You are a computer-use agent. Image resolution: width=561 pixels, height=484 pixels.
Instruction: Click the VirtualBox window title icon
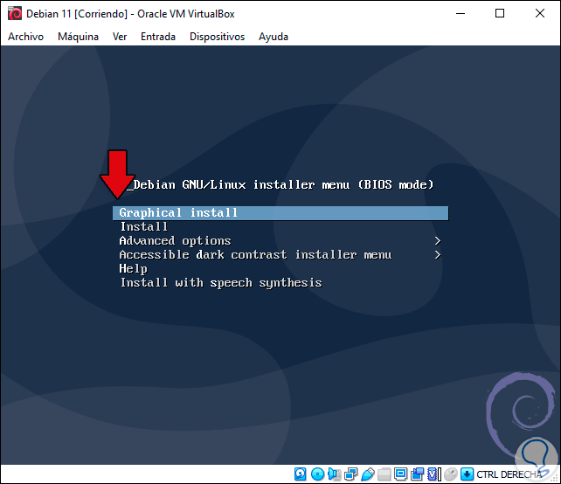click(x=15, y=14)
